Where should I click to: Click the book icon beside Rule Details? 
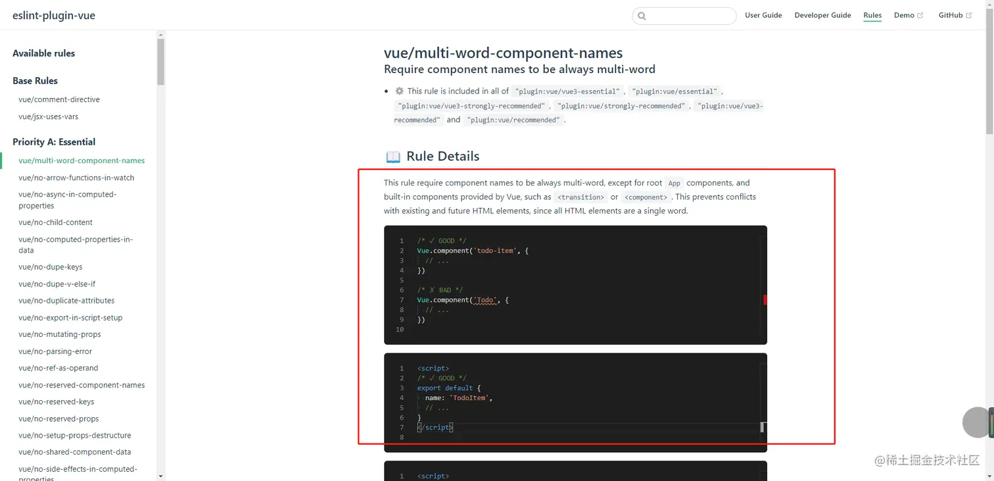pyautogui.click(x=393, y=157)
